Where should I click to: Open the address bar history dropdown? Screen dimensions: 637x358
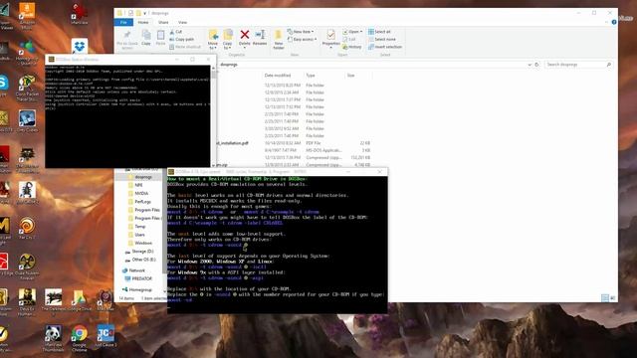coord(530,65)
